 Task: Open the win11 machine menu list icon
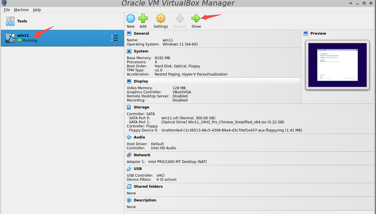pos(115,38)
